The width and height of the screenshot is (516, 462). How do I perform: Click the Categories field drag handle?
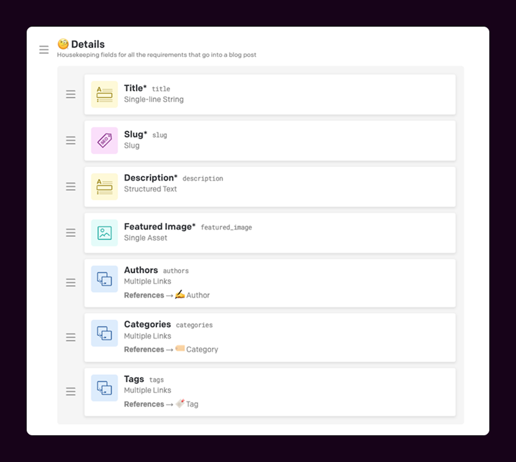click(71, 337)
